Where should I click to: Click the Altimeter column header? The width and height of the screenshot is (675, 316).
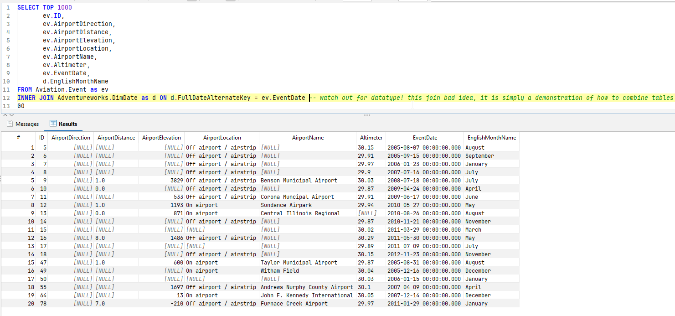371,138
